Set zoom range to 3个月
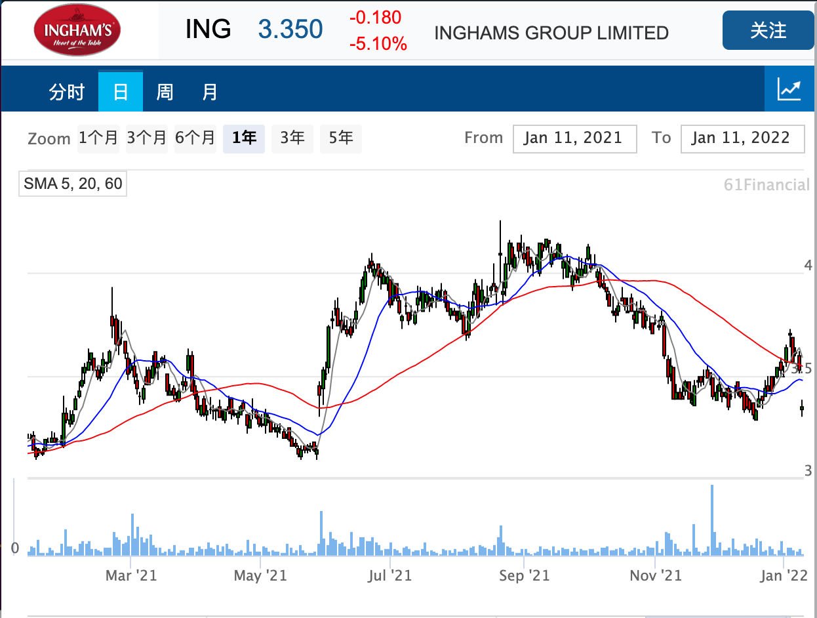The height and width of the screenshot is (618, 817). (147, 138)
